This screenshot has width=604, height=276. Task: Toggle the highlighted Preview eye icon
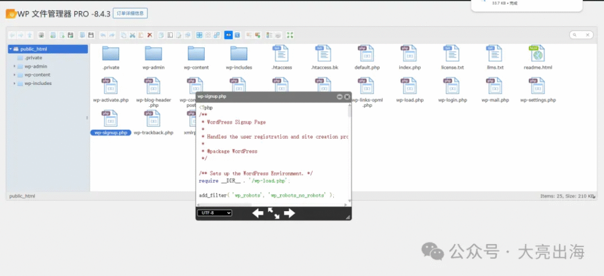pos(228,35)
